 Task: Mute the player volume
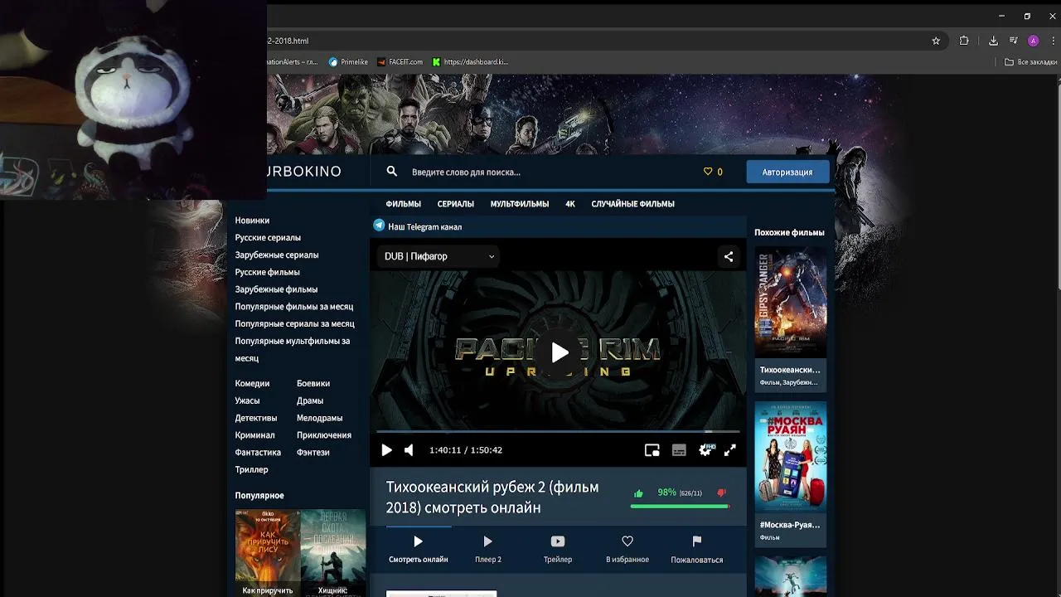pyautogui.click(x=409, y=449)
